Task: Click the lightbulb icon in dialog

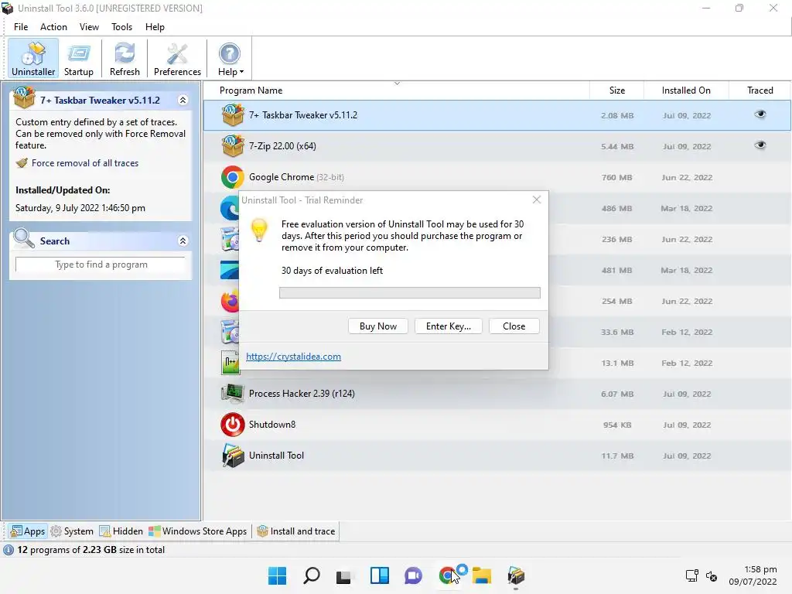Action: [259, 230]
